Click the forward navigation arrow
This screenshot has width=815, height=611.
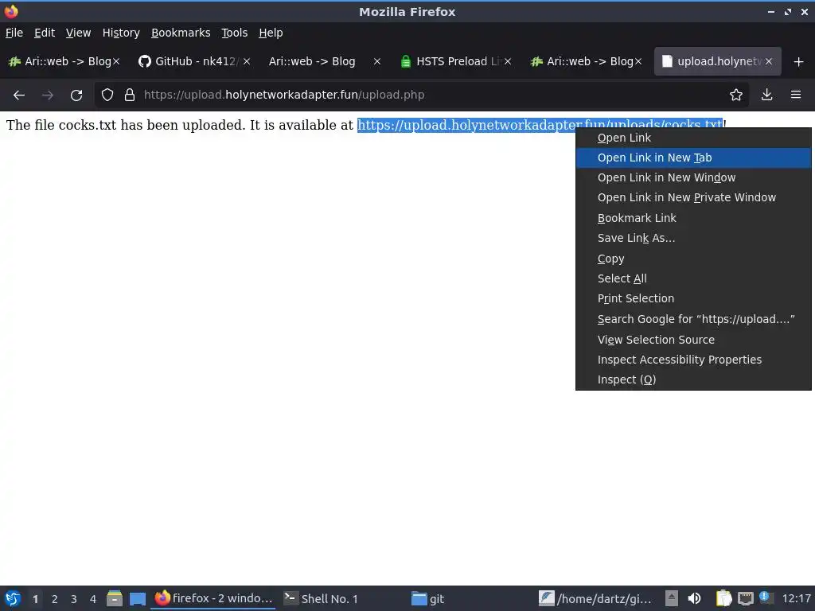(47, 95)
